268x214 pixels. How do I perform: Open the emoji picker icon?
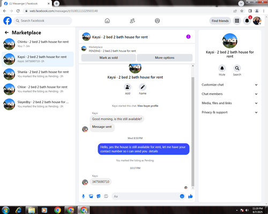click(x=182, y=196)
